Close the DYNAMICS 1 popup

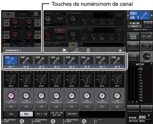[x=120, y=50]
